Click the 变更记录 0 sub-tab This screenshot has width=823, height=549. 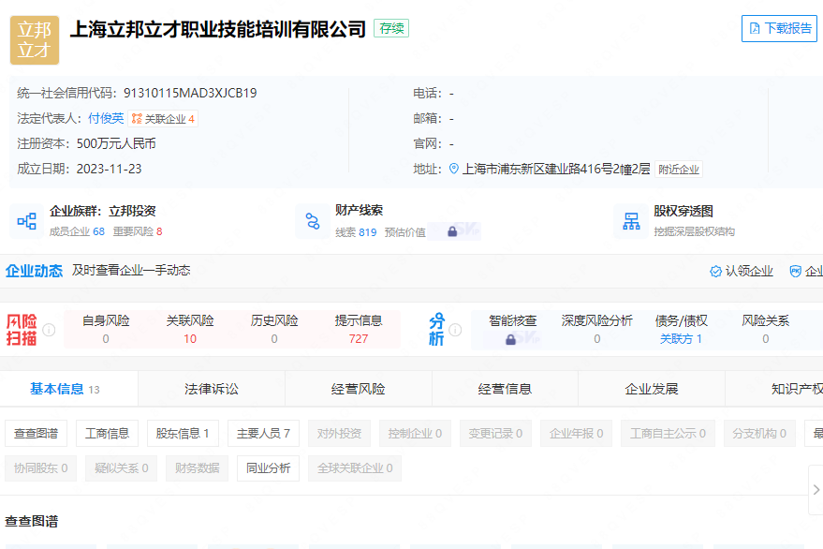(495, 434)
